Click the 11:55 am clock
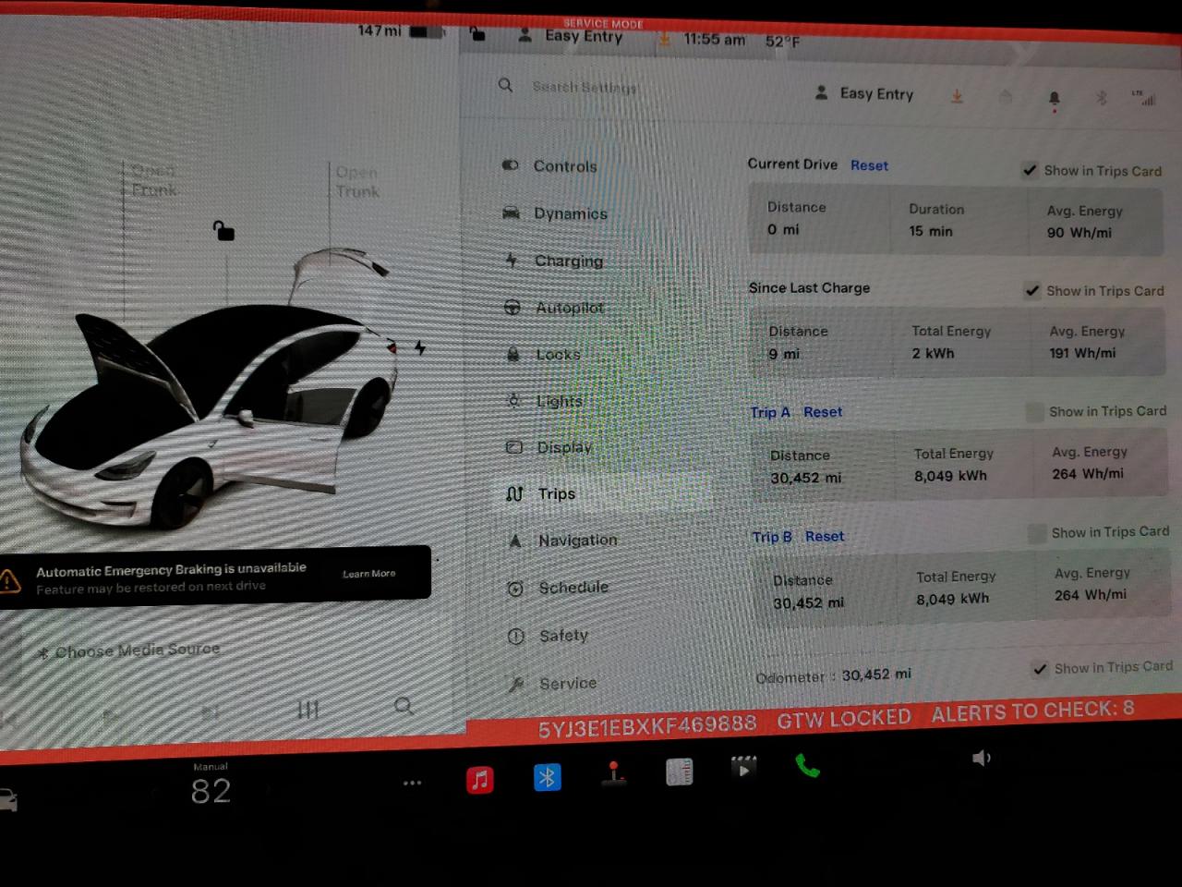Screen dimensions: 1182x887 point(714,40)
